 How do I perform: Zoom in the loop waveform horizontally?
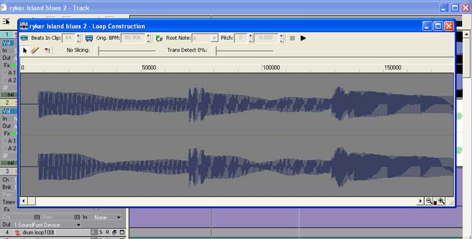point(441,201)
